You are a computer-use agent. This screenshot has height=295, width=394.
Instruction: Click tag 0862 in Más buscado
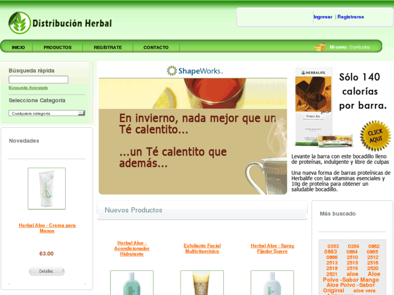(373, 246)
